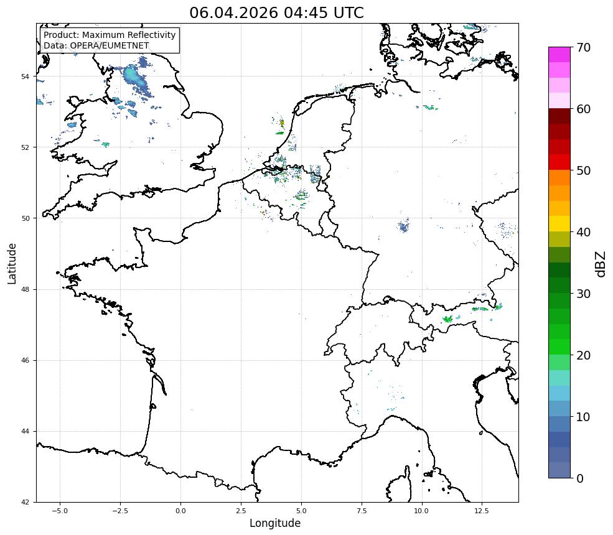Click latitude tick label "54"
Viewport: 613px width, 535px height.
pyautogui.click(x=25, y=77)
